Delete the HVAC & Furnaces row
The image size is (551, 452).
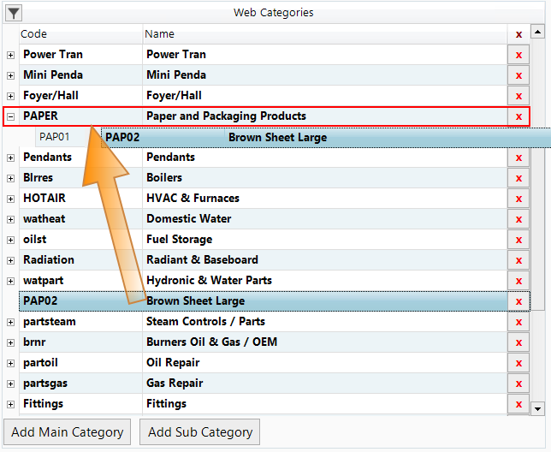(518, 199)
